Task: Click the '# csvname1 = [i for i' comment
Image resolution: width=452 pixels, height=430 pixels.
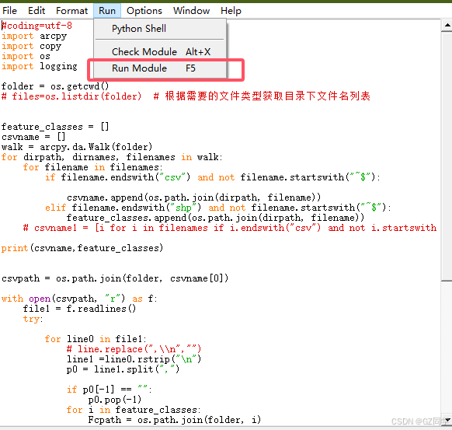Action: [x=230, y=228]
